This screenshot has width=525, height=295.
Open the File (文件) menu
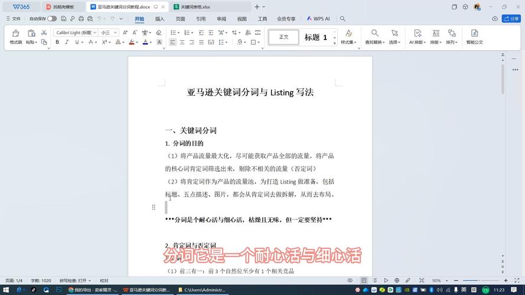point(14,19)
